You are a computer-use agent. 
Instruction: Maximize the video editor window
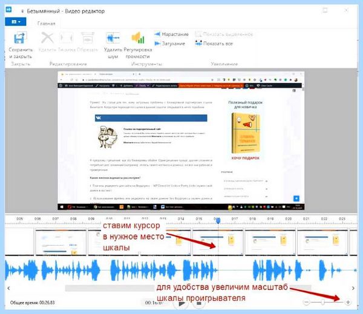pyautogui.click(x=325, y=10)
